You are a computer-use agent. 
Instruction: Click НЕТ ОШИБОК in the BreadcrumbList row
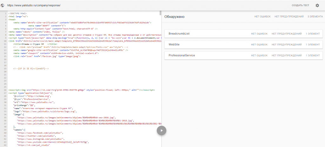[259, 34]
